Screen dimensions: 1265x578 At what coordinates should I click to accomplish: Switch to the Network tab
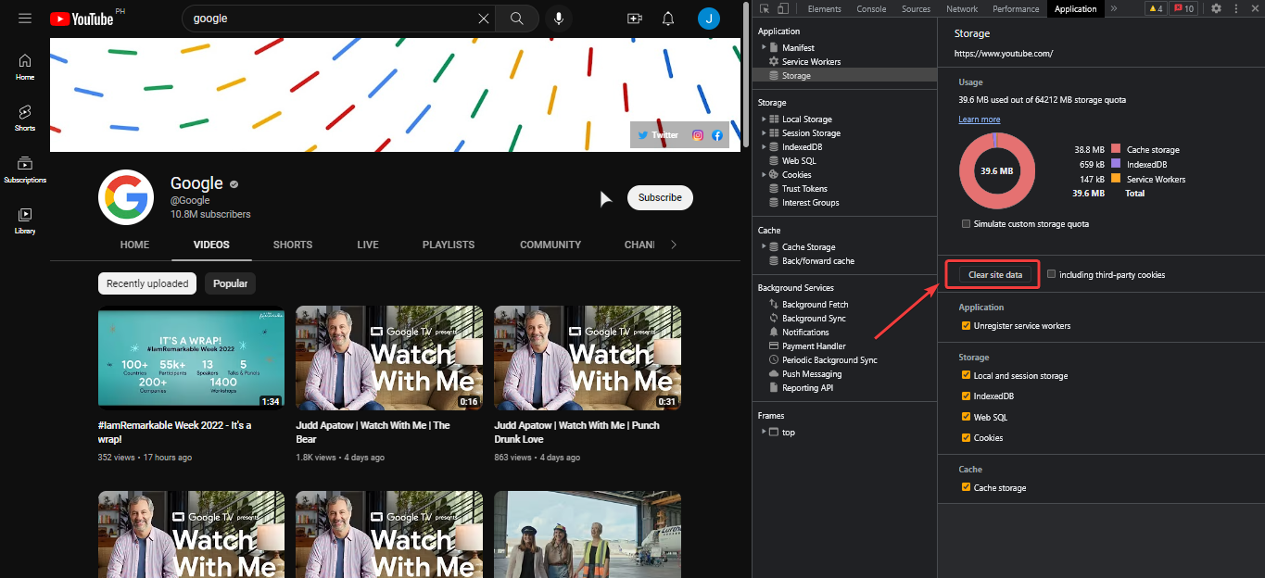962,8
